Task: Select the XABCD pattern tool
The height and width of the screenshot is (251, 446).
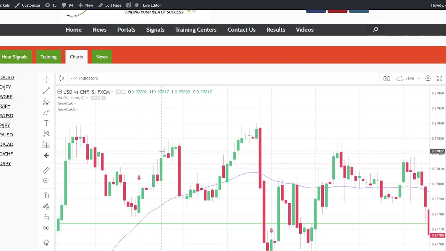Action: point(46,134)
